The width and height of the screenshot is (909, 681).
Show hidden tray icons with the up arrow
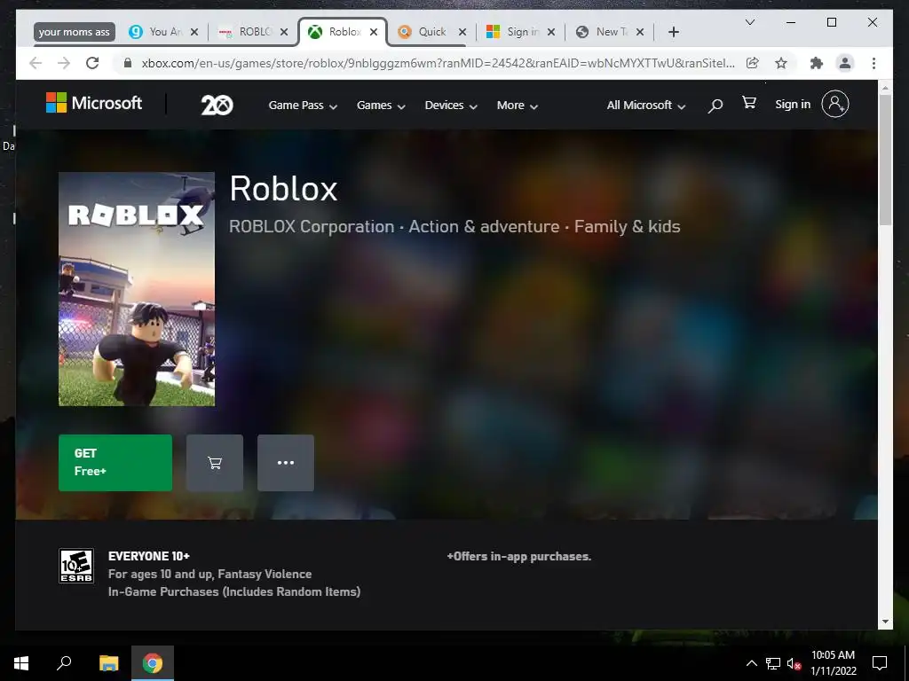click(x=751, y=663)
